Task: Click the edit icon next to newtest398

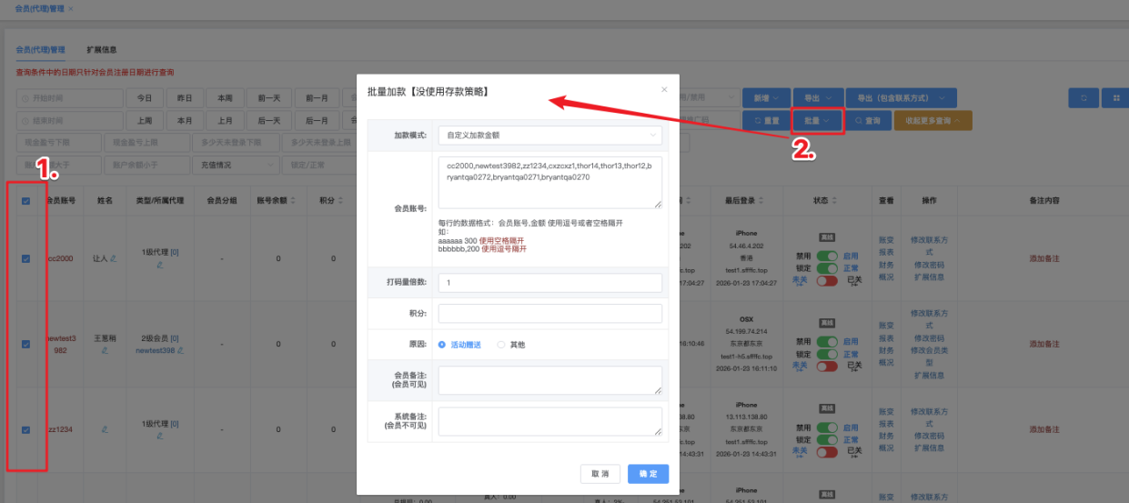Action: pos(180,350)
